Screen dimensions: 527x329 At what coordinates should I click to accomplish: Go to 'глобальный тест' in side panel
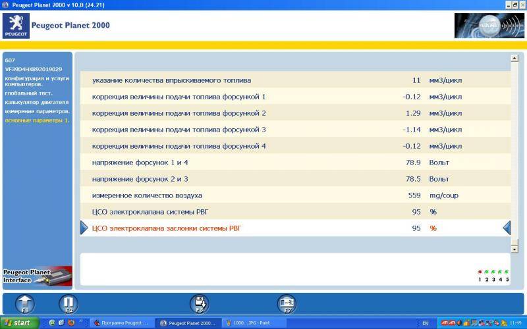24,93
